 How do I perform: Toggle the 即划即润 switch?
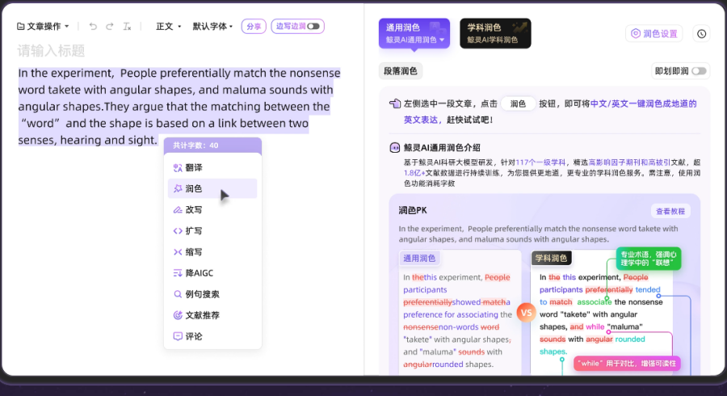tap(699, 71)
